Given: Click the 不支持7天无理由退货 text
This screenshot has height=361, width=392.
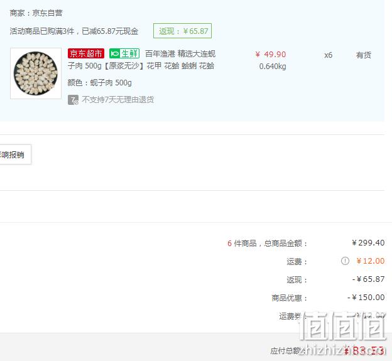Looking at the screenshot, I should tap(117, 100).
